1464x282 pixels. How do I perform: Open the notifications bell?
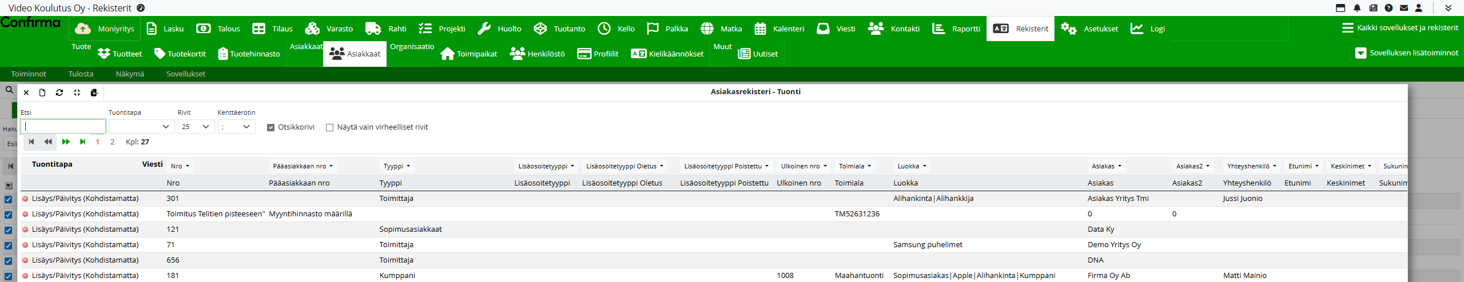coord(1356,8)
